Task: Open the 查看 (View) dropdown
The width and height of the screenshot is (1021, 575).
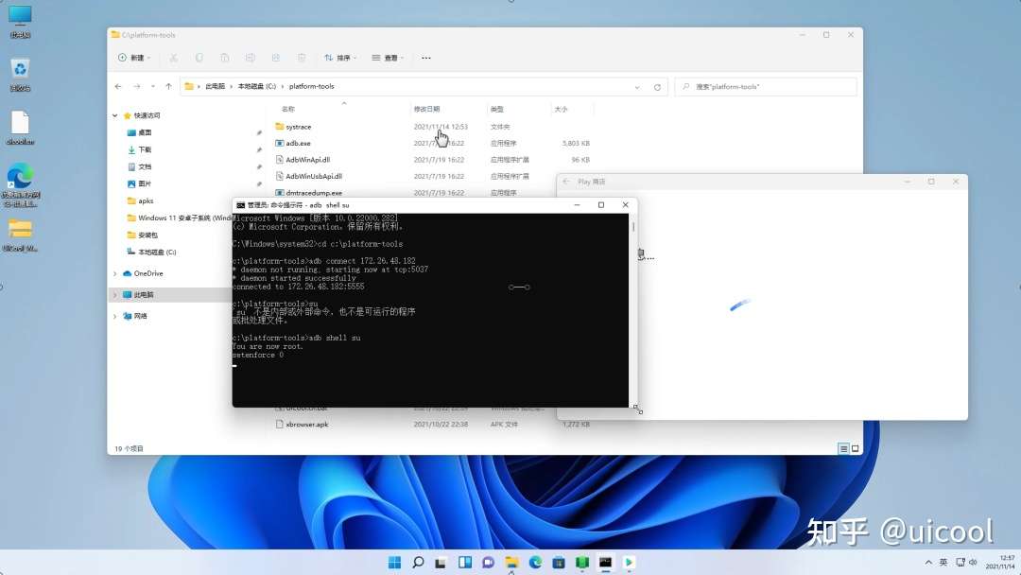Action: coord(389,58)
